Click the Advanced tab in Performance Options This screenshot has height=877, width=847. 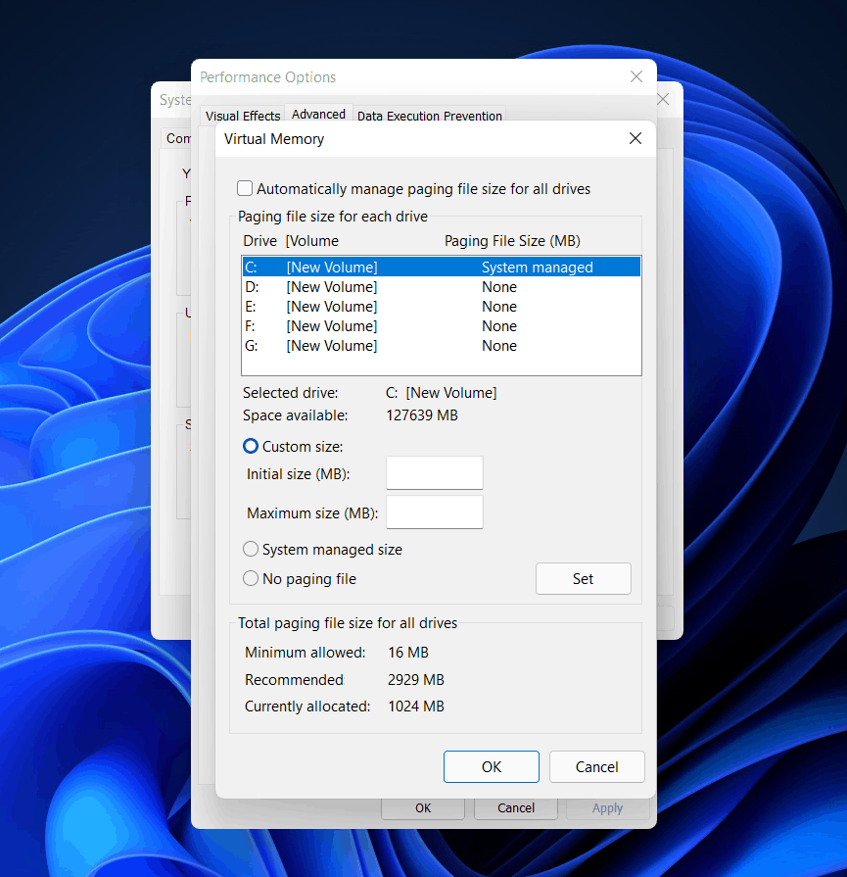[x=318, y=114]
